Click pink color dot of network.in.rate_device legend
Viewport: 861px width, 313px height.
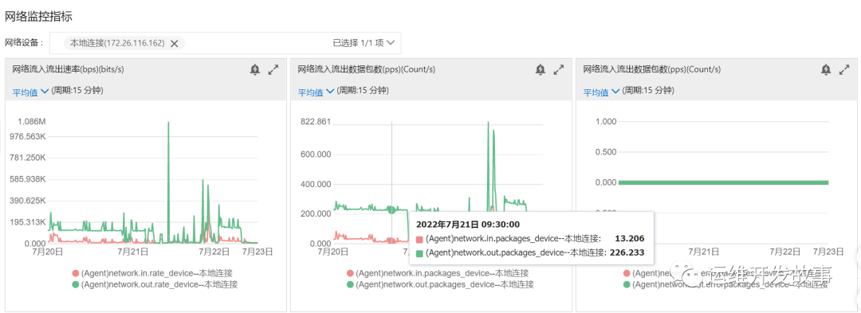[x=76, y=273]
